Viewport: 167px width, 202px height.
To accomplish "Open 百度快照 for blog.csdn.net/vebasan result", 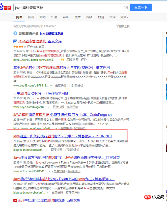I will 57,192.
